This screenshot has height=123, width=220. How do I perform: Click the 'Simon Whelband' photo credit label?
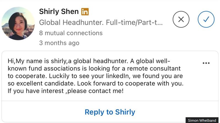[x=202, y=120]
